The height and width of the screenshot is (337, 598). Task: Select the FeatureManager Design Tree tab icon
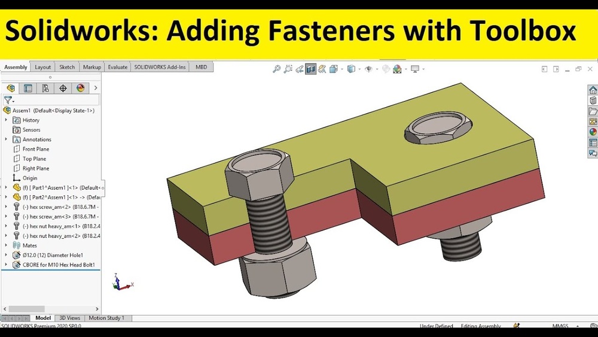(11, 88)
